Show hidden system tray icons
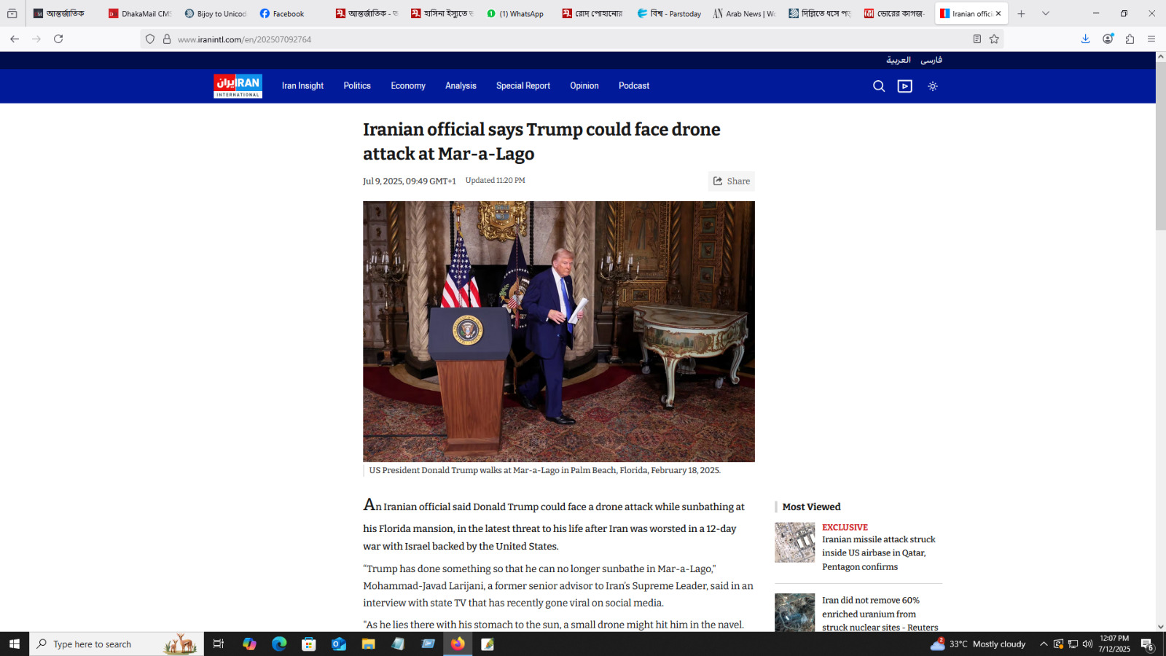Image resolution: width=1166 pixels, height=656 pixels. point(1044,644)
